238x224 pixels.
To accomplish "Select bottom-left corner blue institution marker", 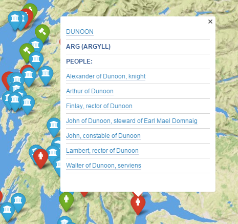I will (7, 212).
